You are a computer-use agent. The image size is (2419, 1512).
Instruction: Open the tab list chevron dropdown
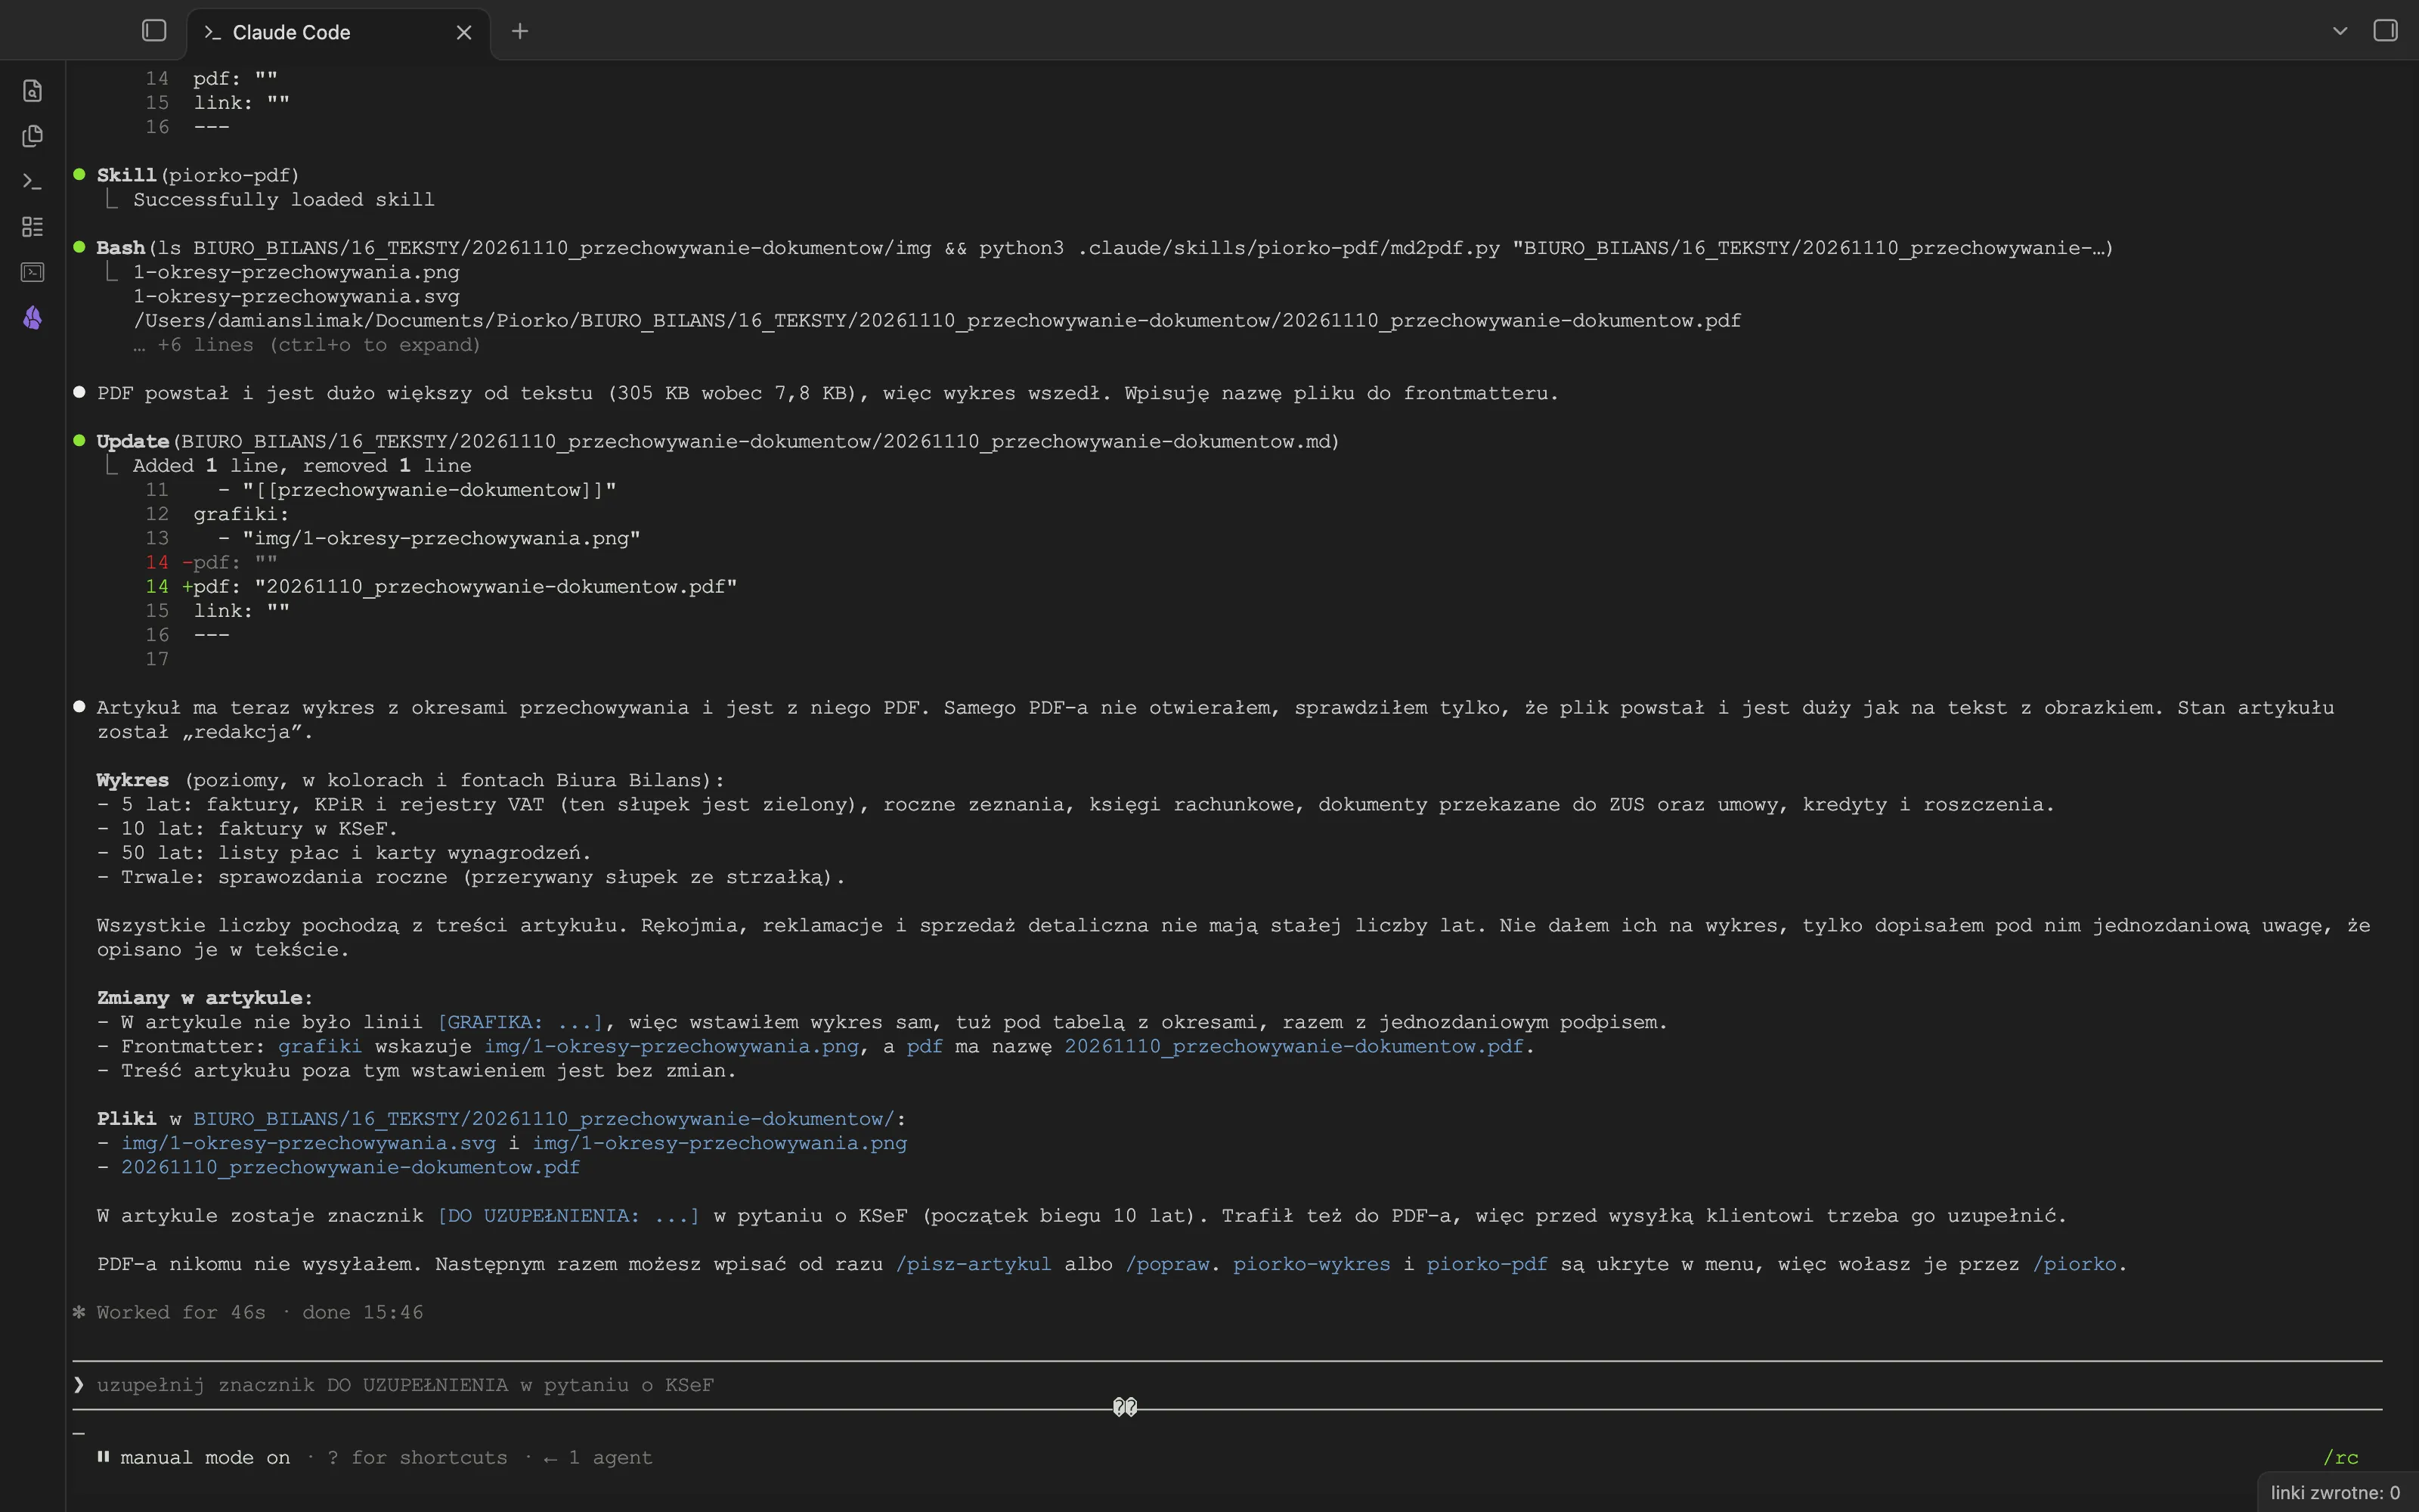[x=2340, y=31]
